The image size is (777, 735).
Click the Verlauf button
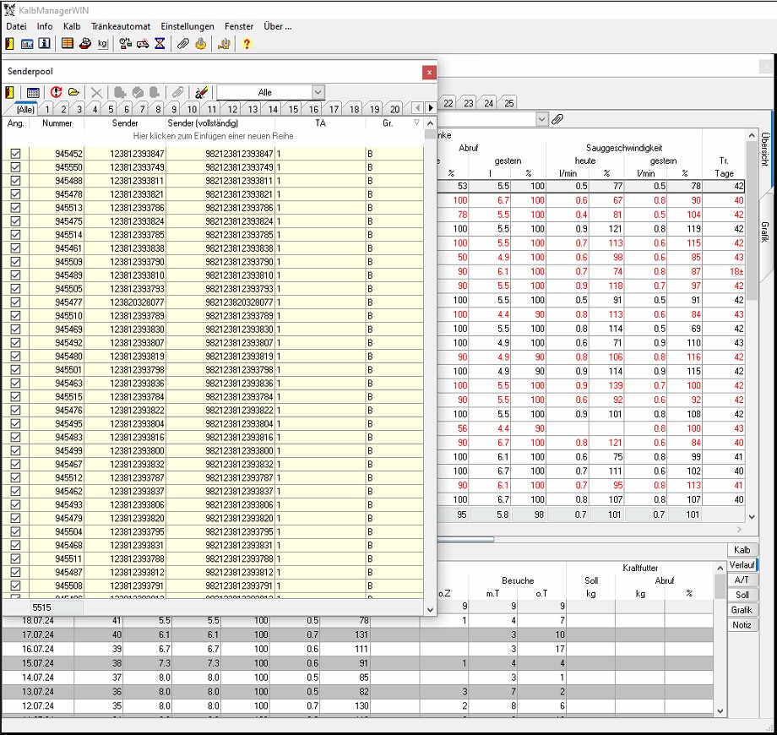point(742,564)
